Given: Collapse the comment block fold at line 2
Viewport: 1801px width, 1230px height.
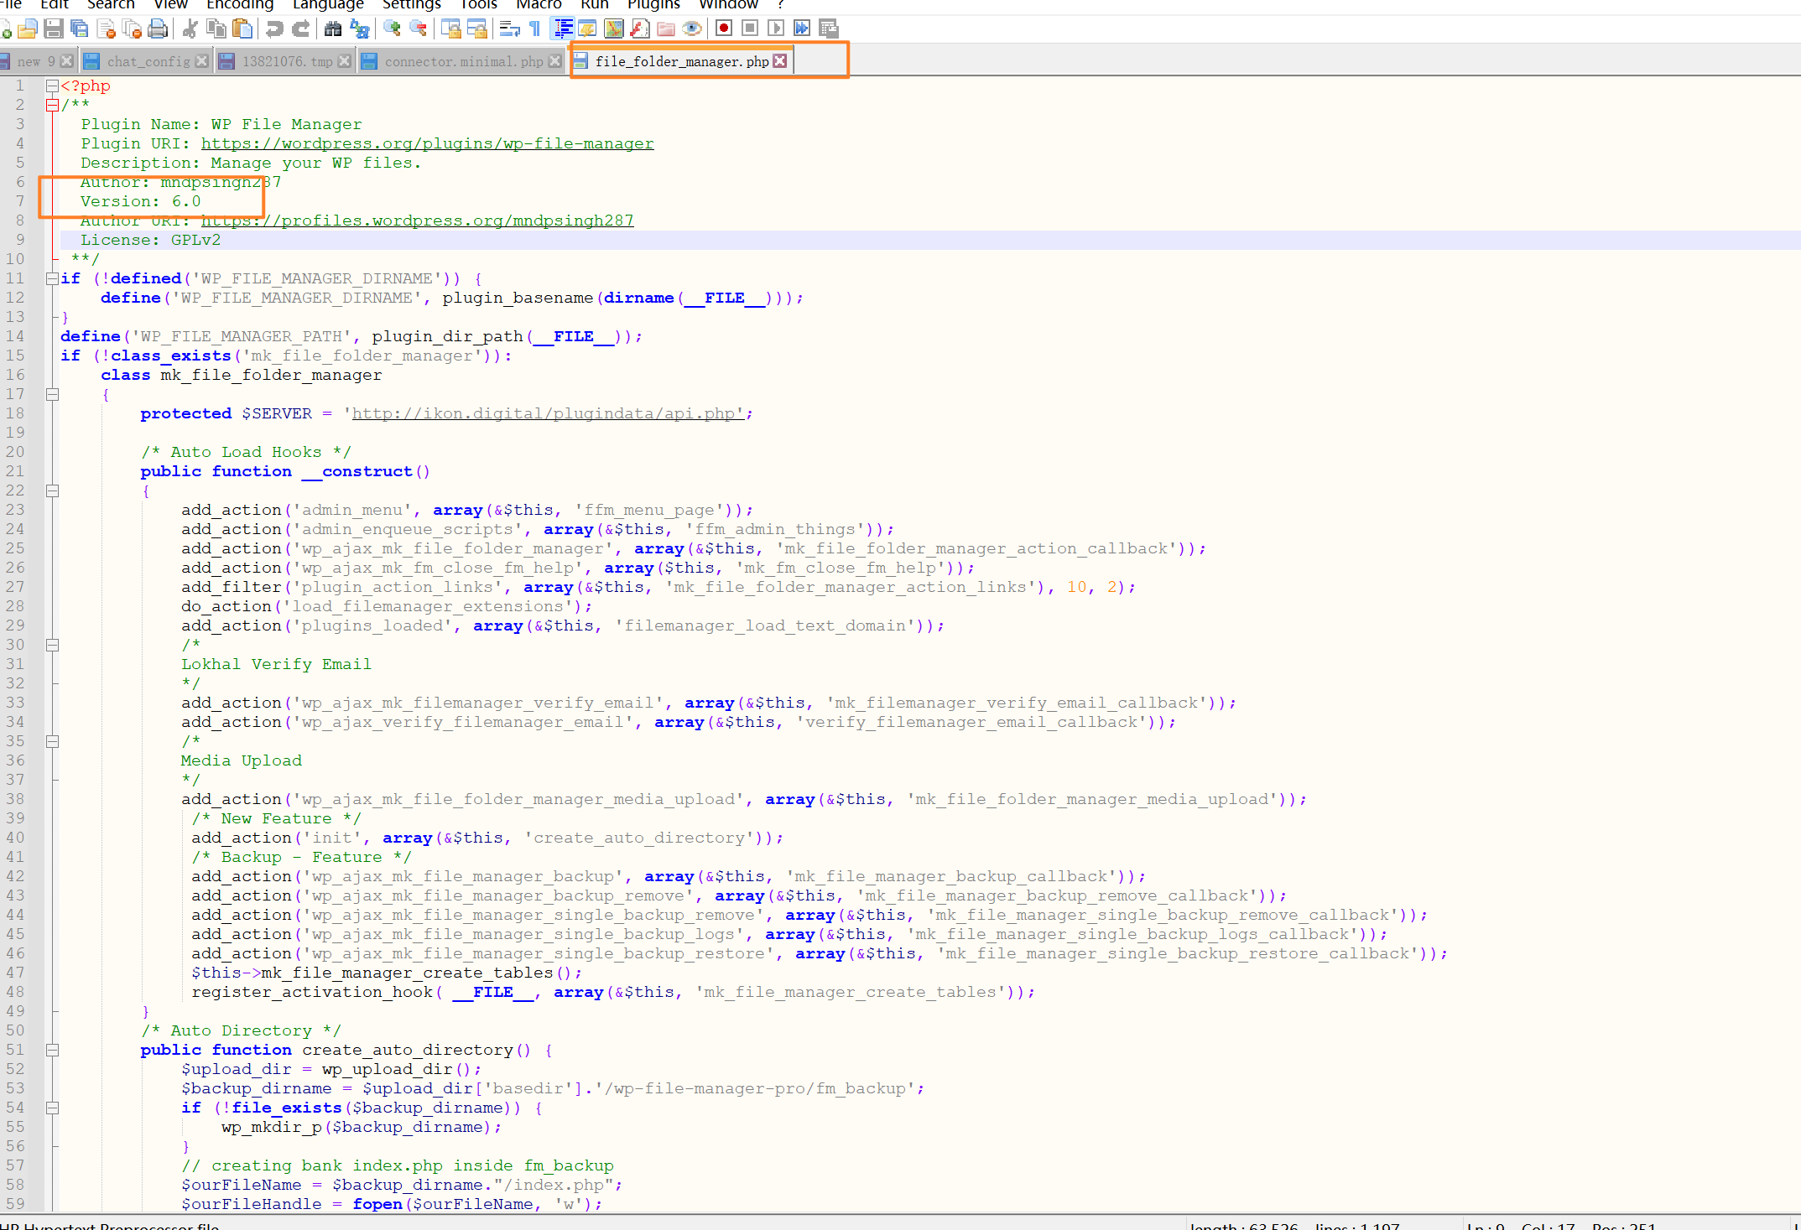Looking at the screenshot, I should 52,105.
